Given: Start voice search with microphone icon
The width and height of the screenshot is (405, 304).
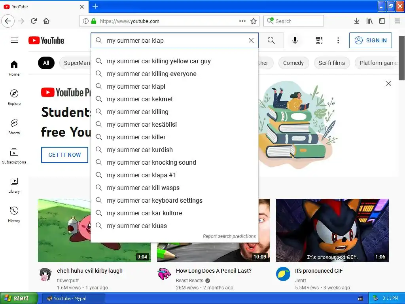Looking at the screenshot, I should pos(295,40).
